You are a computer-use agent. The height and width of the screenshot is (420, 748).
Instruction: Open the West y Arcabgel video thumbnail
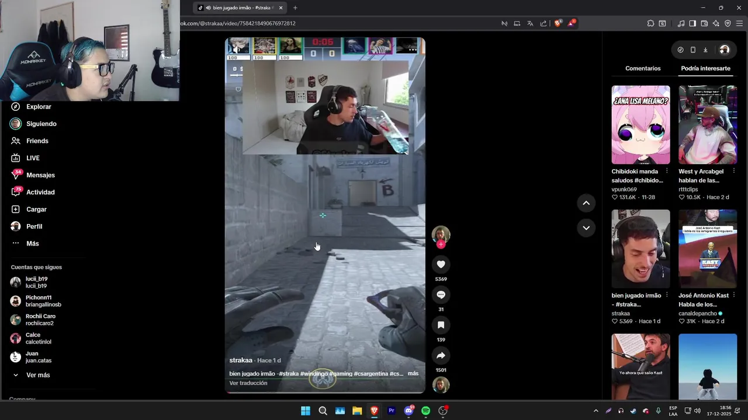[708, 125]
